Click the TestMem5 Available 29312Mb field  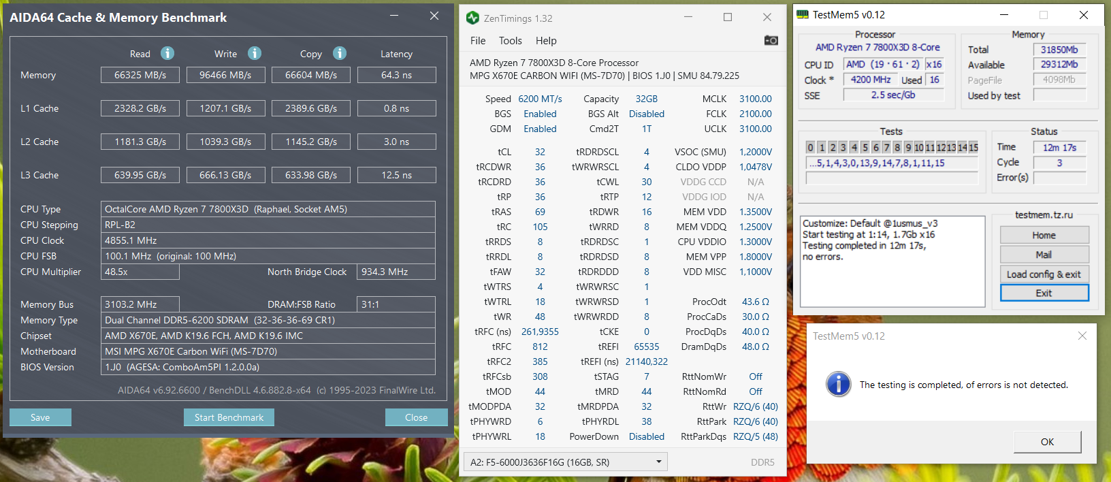(1059, 65)
